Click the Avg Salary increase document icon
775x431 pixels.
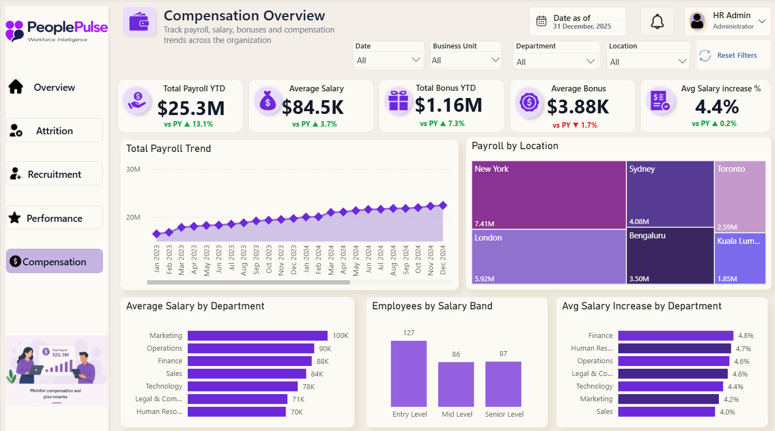tap(660, 101)
